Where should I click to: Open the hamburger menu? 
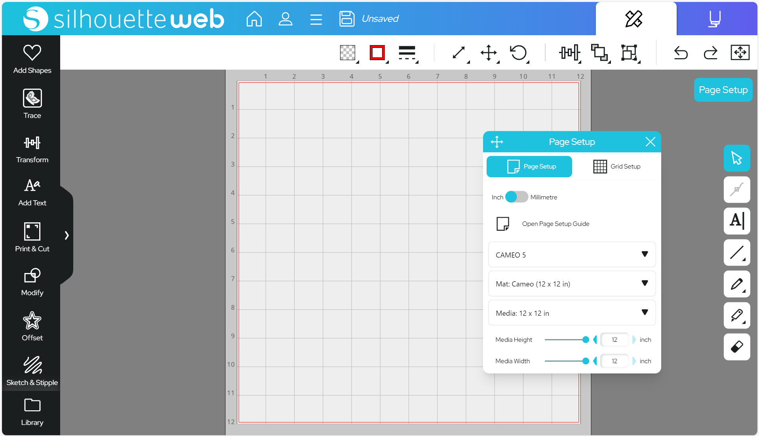pos(316,19)
